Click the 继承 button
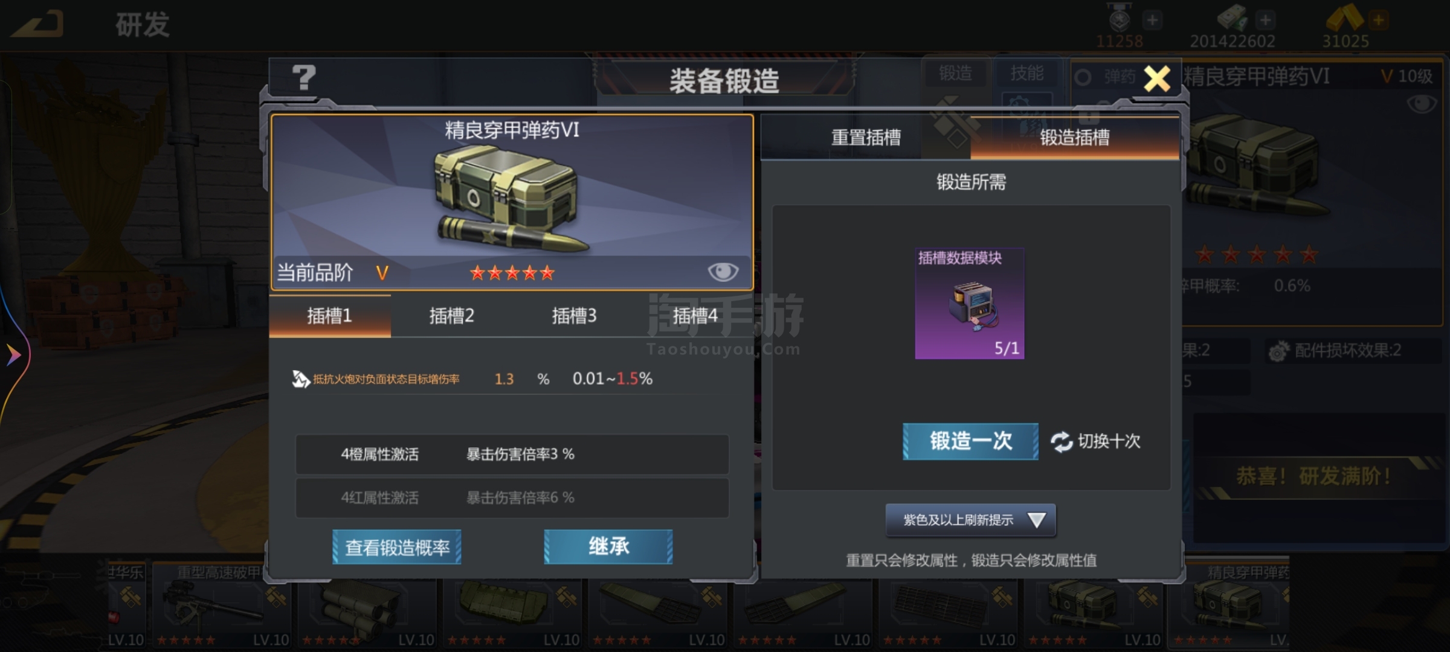 (x=608, y=547)
